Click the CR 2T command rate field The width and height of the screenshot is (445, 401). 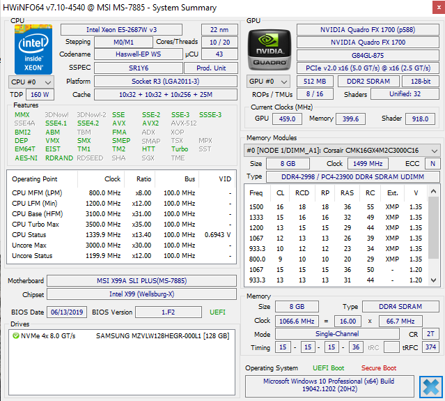430,334
